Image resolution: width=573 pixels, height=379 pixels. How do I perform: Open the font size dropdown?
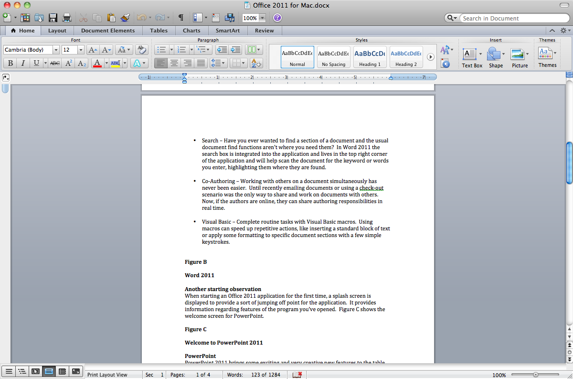81,50
